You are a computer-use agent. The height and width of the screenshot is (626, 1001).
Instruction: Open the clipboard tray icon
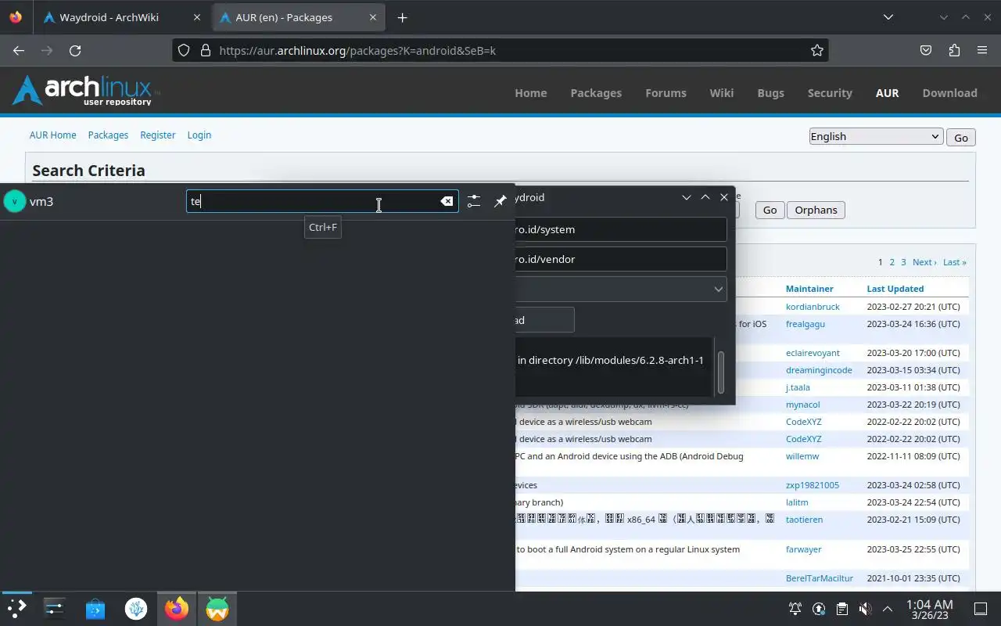[x=842, y=609]
